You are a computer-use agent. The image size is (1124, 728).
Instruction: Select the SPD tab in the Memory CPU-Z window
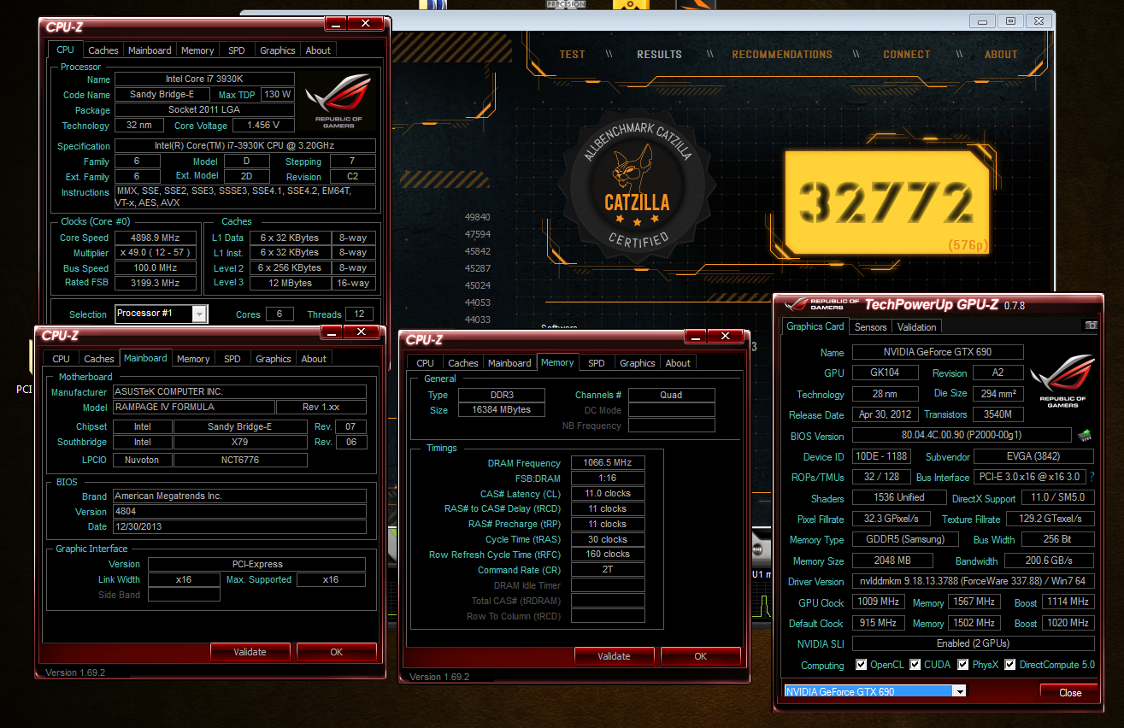coord(597,363)
